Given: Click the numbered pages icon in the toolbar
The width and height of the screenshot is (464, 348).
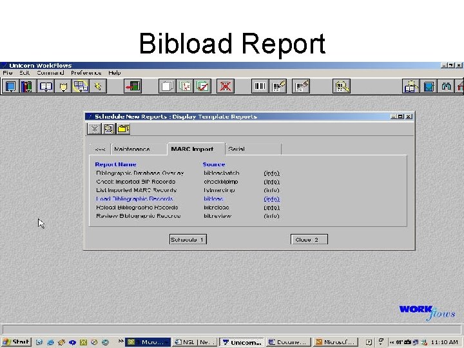Looking at the screenshot, I should 185,86.
